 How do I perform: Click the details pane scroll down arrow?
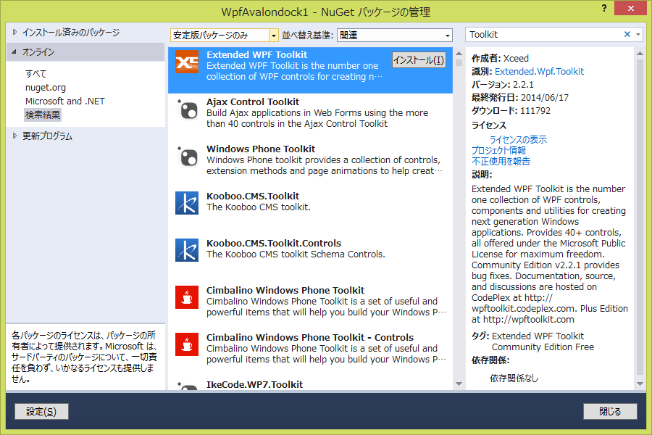click(640, 384)
